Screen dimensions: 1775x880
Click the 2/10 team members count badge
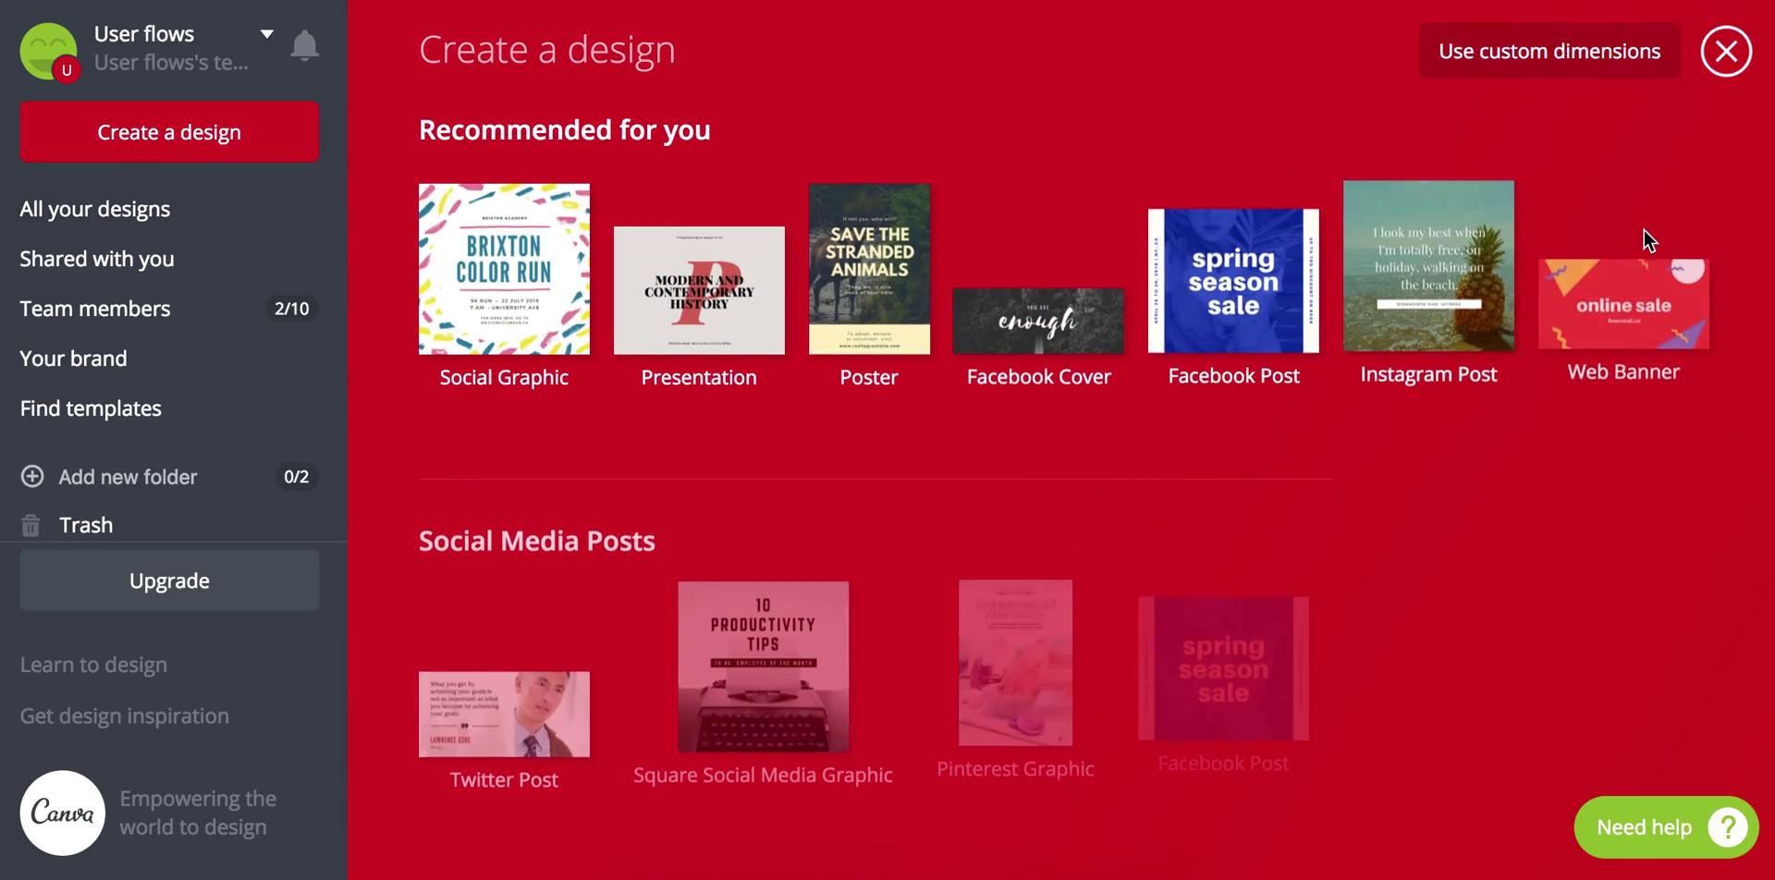(292, 309)
